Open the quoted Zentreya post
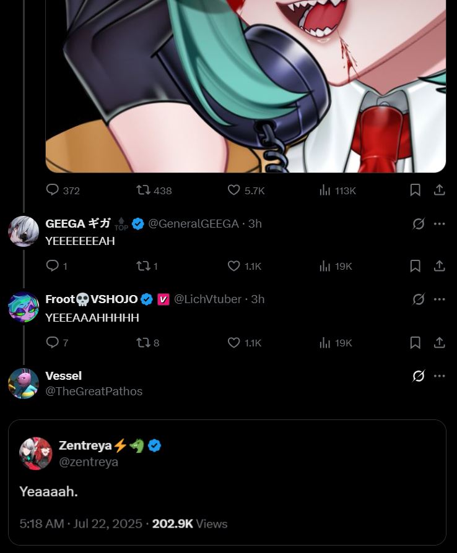The height and width of the screenshot is (553, 457). click(x=227, y=482)
